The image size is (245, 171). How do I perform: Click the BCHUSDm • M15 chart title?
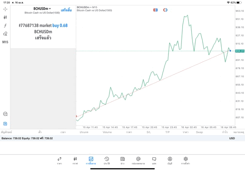point(87,7)
